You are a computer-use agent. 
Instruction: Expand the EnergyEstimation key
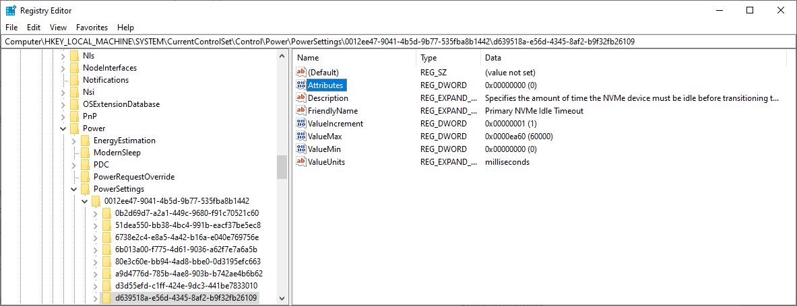(x=73, y=141)
